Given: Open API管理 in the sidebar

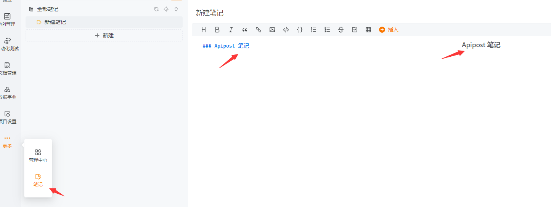Looking at the screenshot, I should (7, 20).
